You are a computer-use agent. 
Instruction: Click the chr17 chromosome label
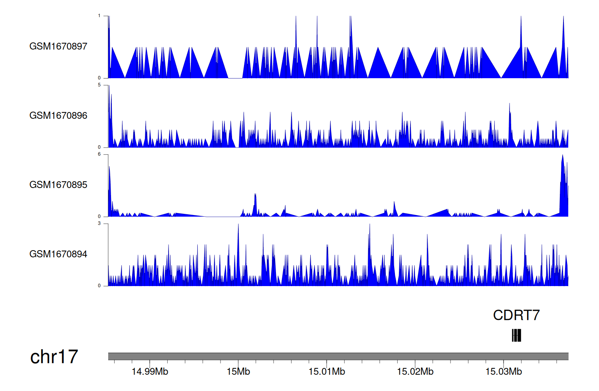click(x=54, y=357)
